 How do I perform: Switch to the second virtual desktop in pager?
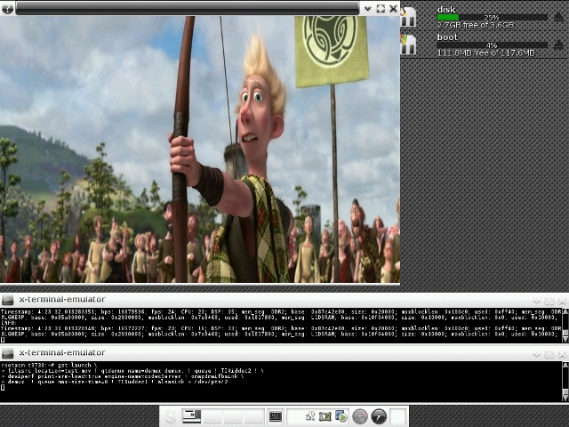[212, 416]
